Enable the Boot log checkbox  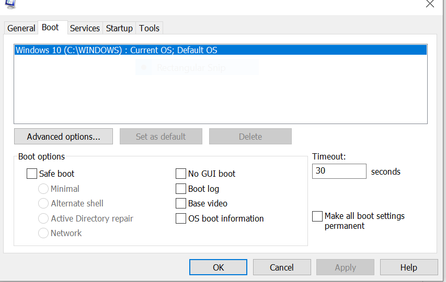[x=181, y=189]
